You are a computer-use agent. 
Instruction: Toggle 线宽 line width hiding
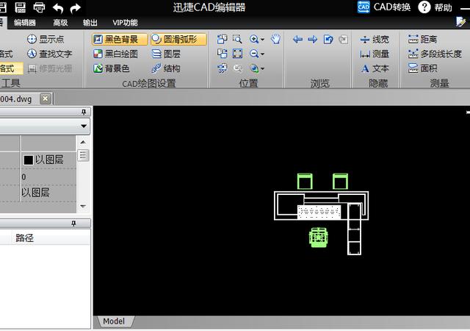click(x=375, y=39)
